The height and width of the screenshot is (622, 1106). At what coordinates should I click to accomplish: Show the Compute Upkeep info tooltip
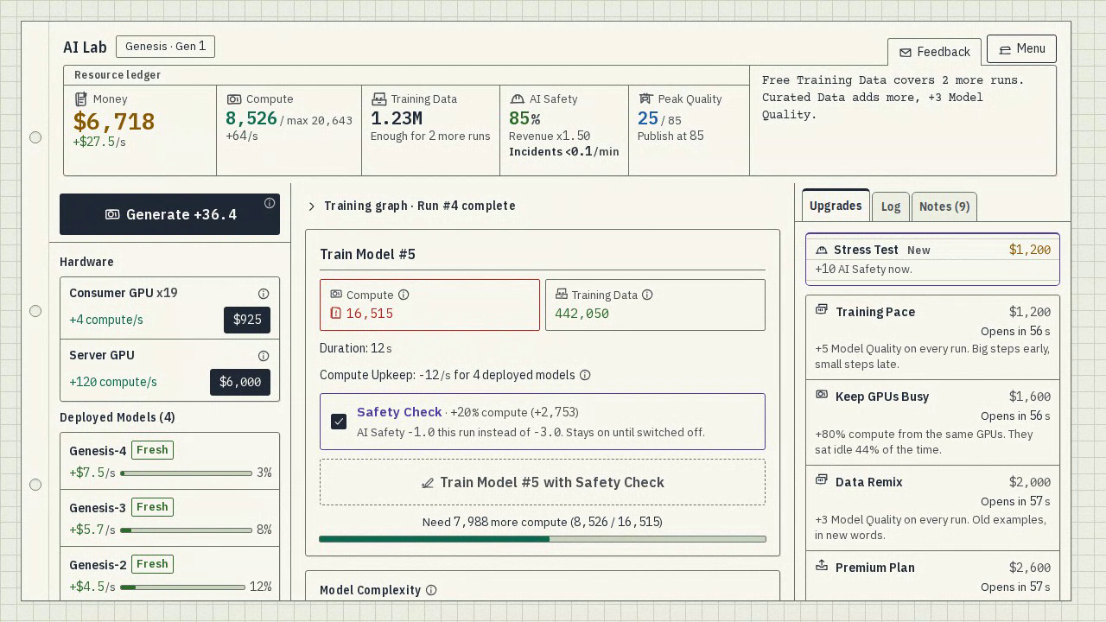coord(585,375)
